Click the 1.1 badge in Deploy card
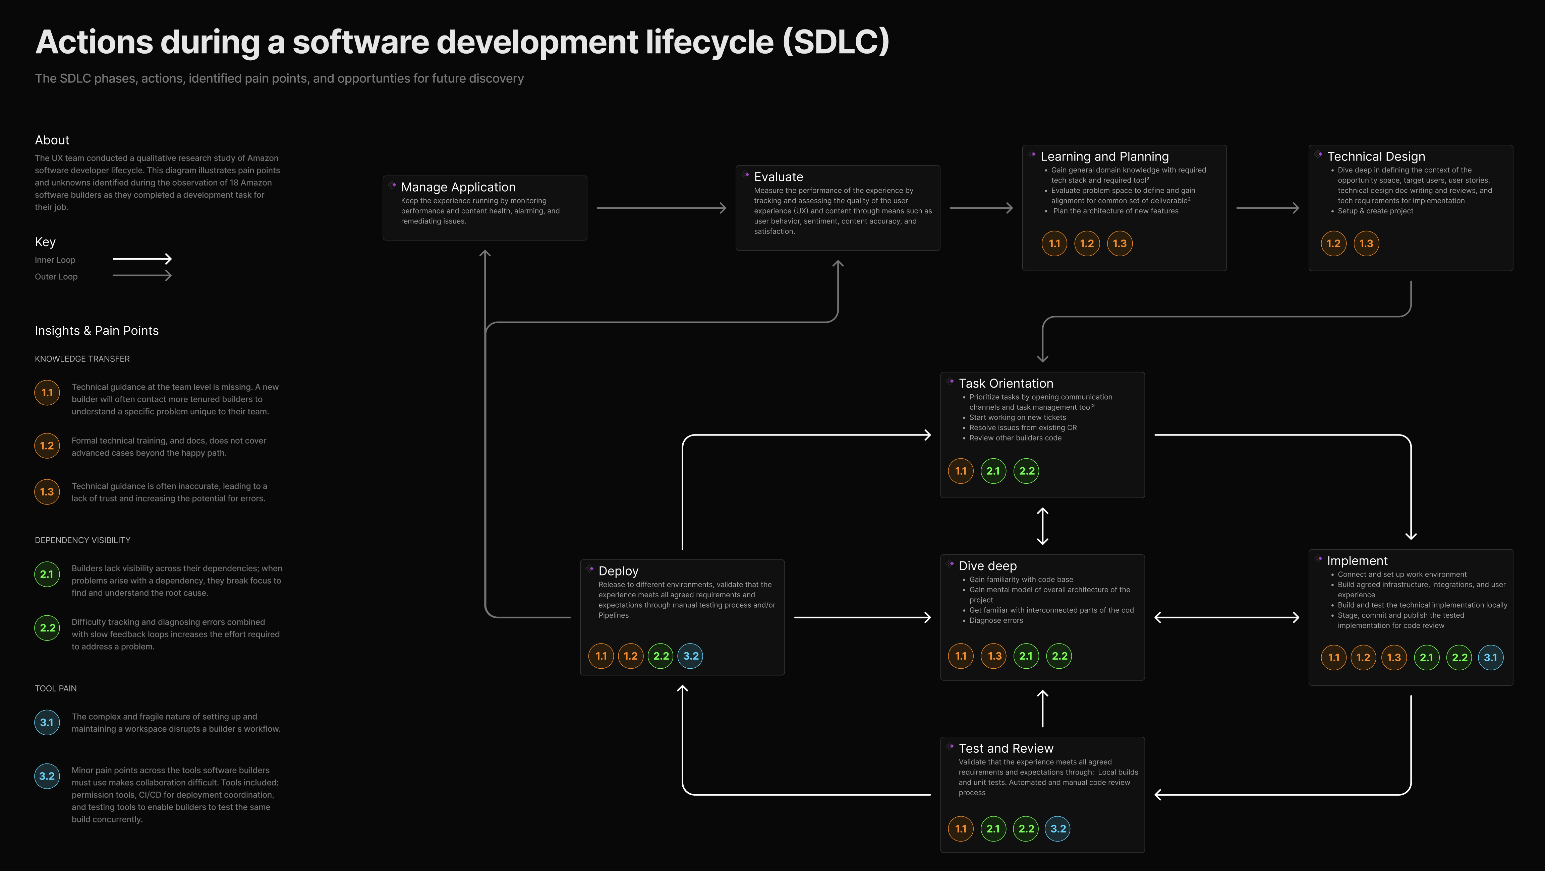 click(x=601, y=656)
